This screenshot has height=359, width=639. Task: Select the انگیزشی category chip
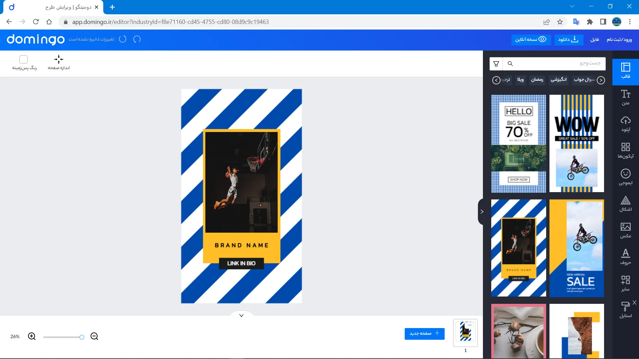coord(558,80)
